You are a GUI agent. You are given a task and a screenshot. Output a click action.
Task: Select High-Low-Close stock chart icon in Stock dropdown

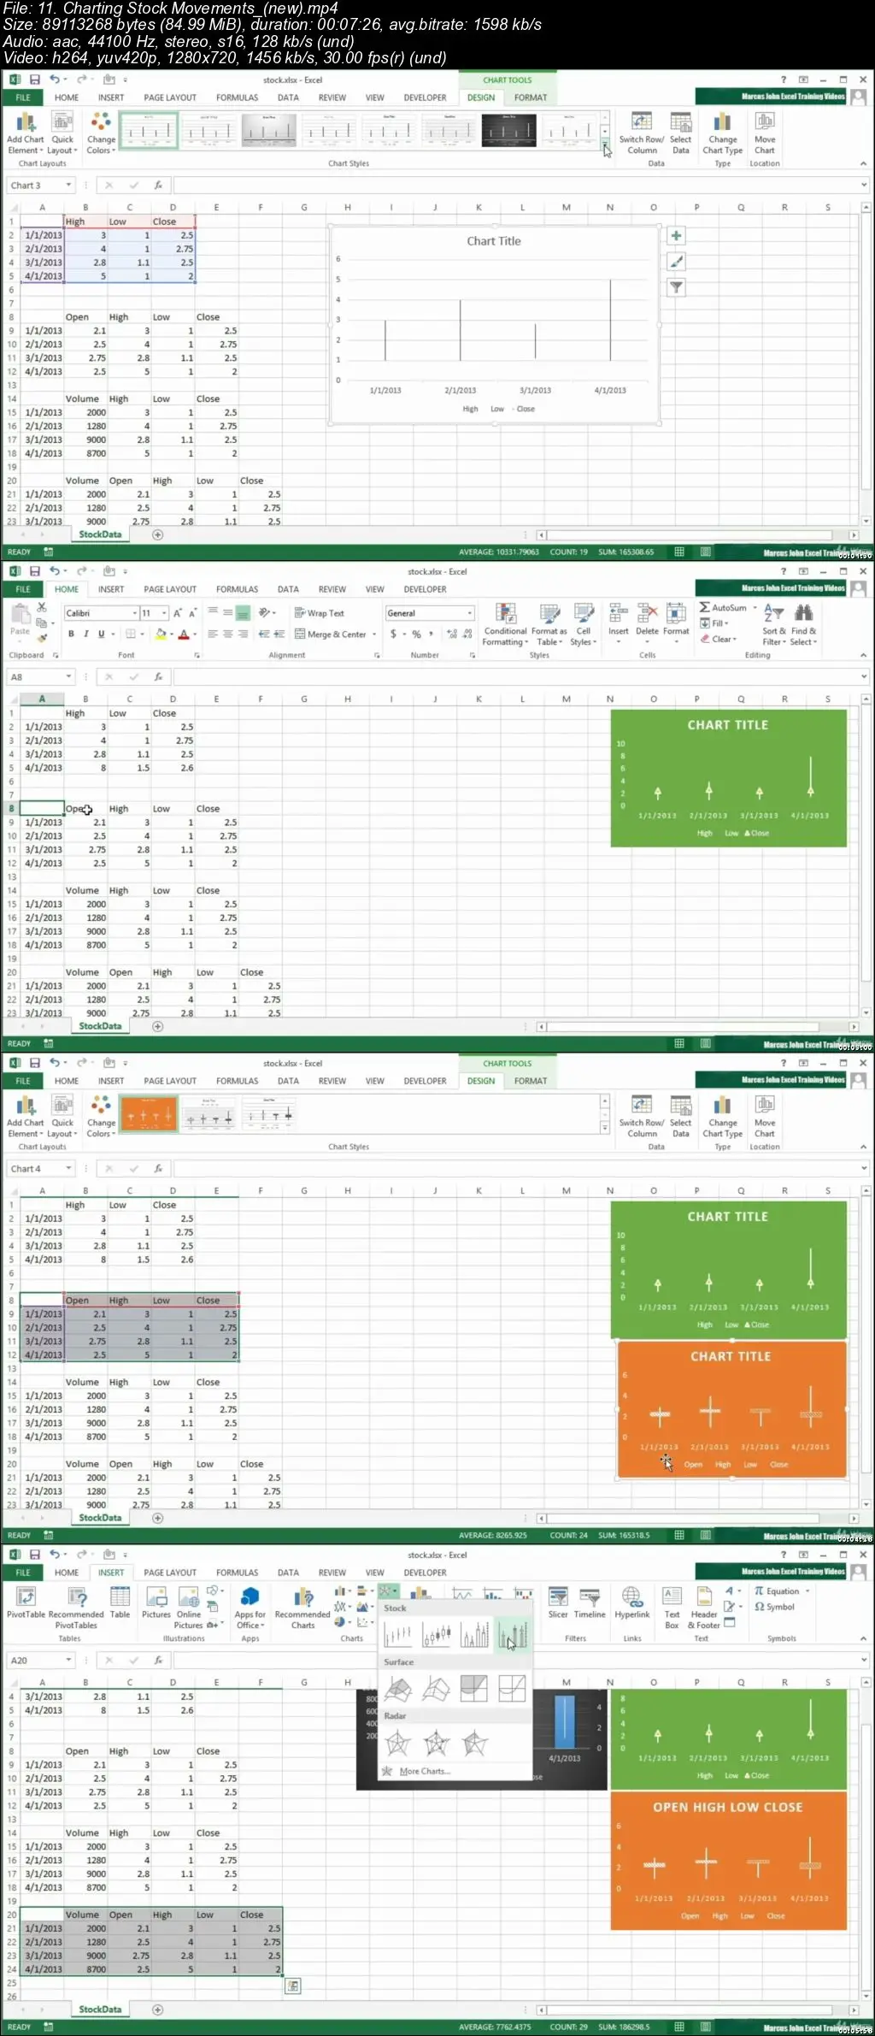click(x=398, y=1637)
